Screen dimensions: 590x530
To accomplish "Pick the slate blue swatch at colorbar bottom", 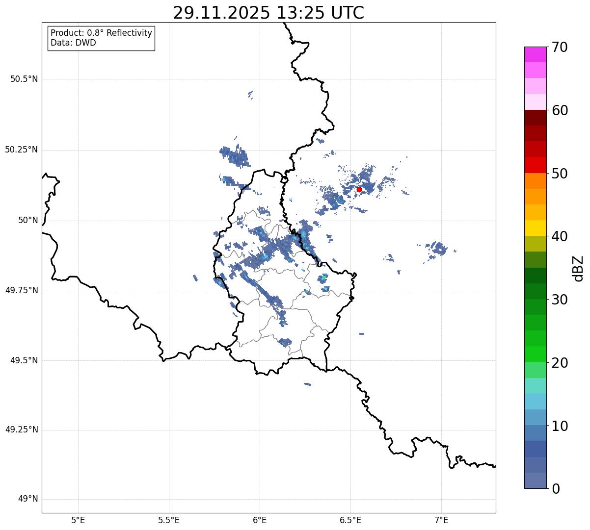I will (535, 480).
